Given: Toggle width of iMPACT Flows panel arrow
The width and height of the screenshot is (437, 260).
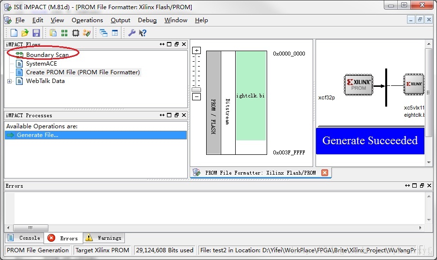Looking at the screenshot, I should (162, 44).
